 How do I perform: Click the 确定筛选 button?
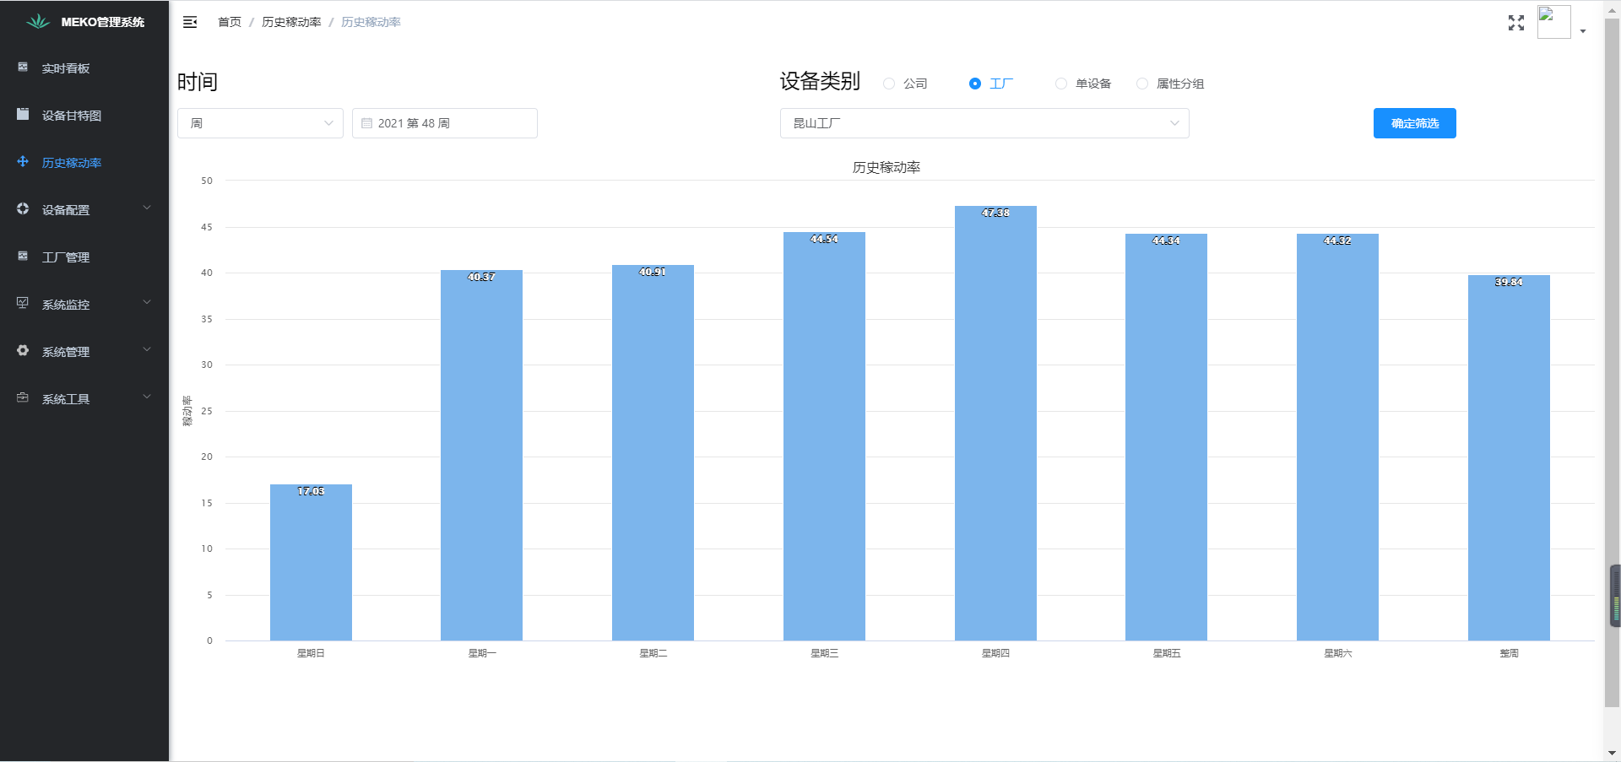(x=1414, y=123)
